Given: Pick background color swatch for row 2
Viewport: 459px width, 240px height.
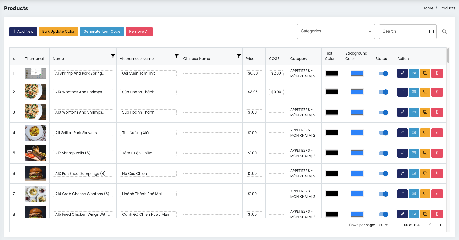Looking at the screenshot, I should pos(357,92).
